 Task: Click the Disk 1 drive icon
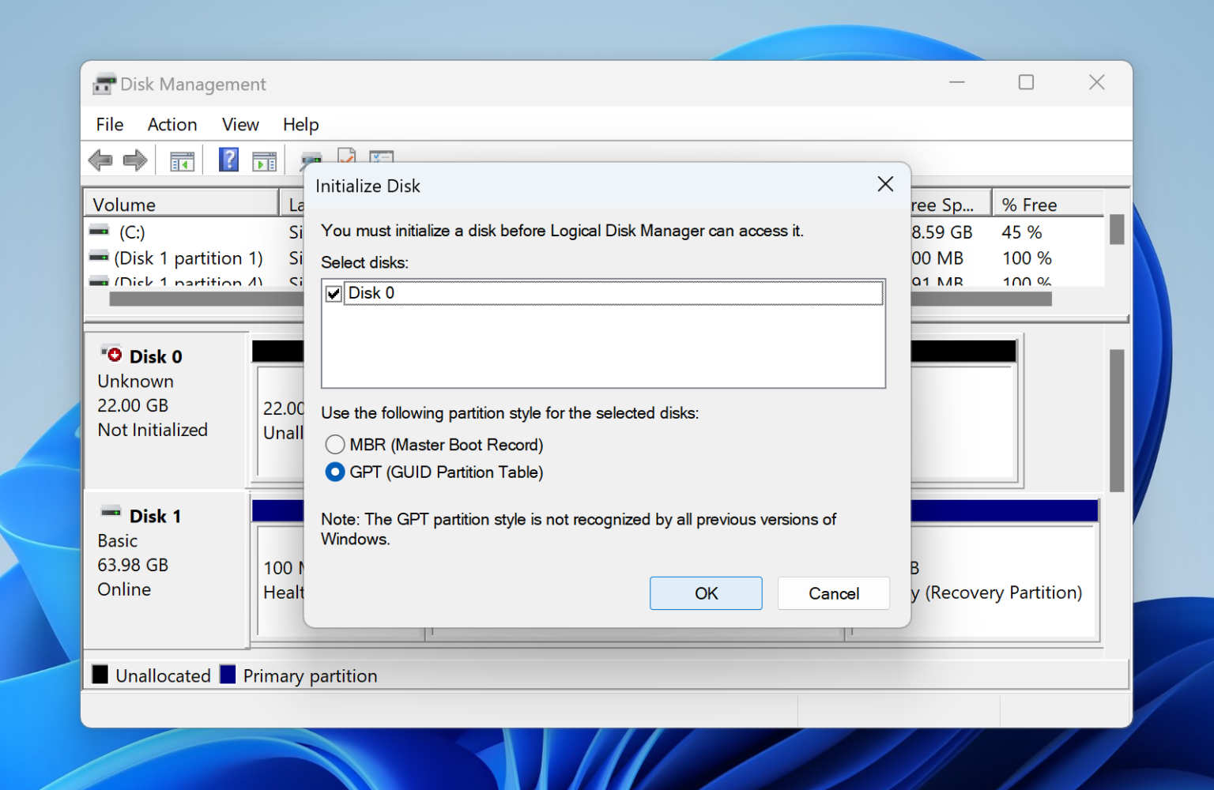tap(111, 512)
